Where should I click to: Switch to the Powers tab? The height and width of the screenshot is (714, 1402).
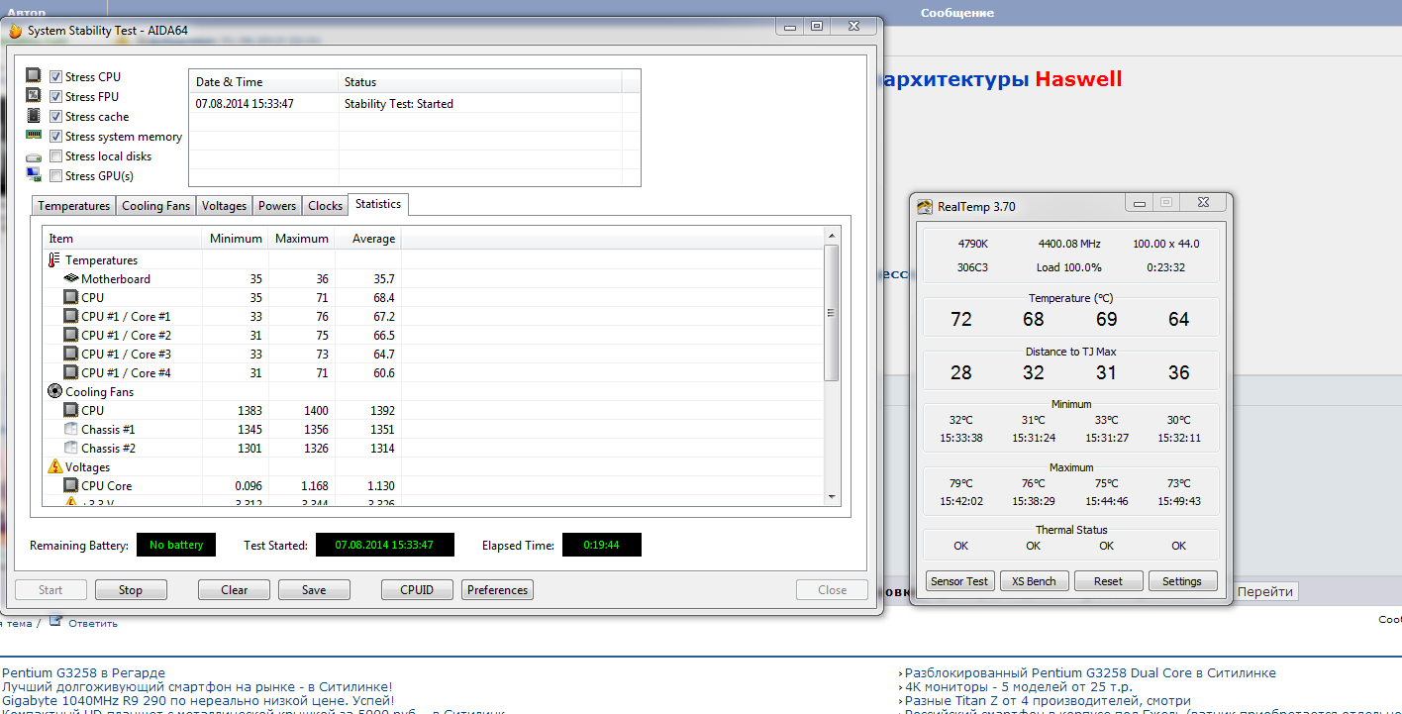[277, 206]
